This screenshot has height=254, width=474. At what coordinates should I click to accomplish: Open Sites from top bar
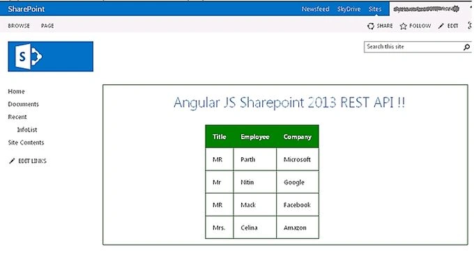375,9
